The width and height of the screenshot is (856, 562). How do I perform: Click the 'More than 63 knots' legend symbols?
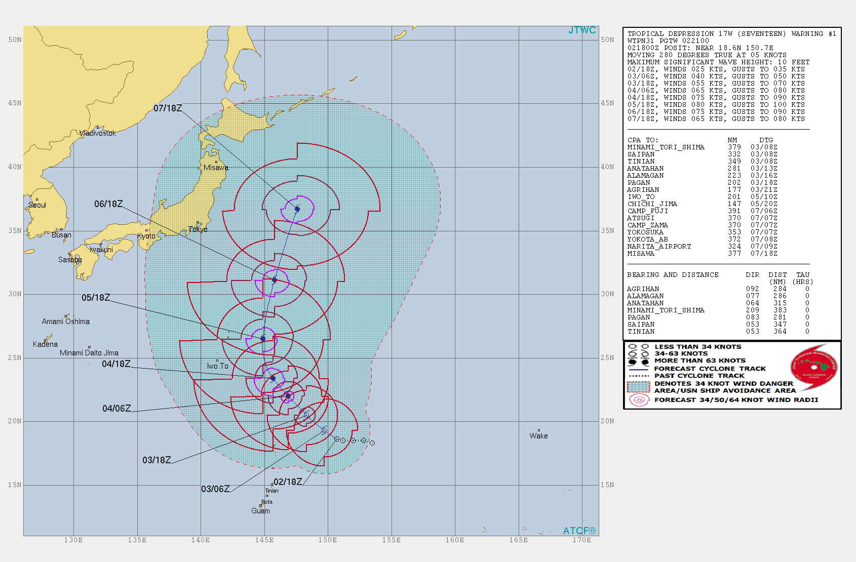click(x=638, y=361)
